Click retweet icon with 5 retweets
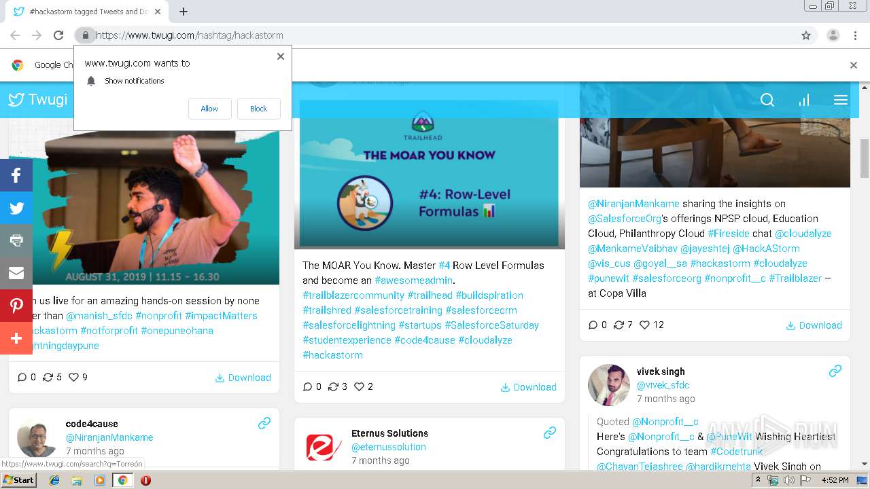The height and width of the screenshot is (489, 870). tap(48, 377)
